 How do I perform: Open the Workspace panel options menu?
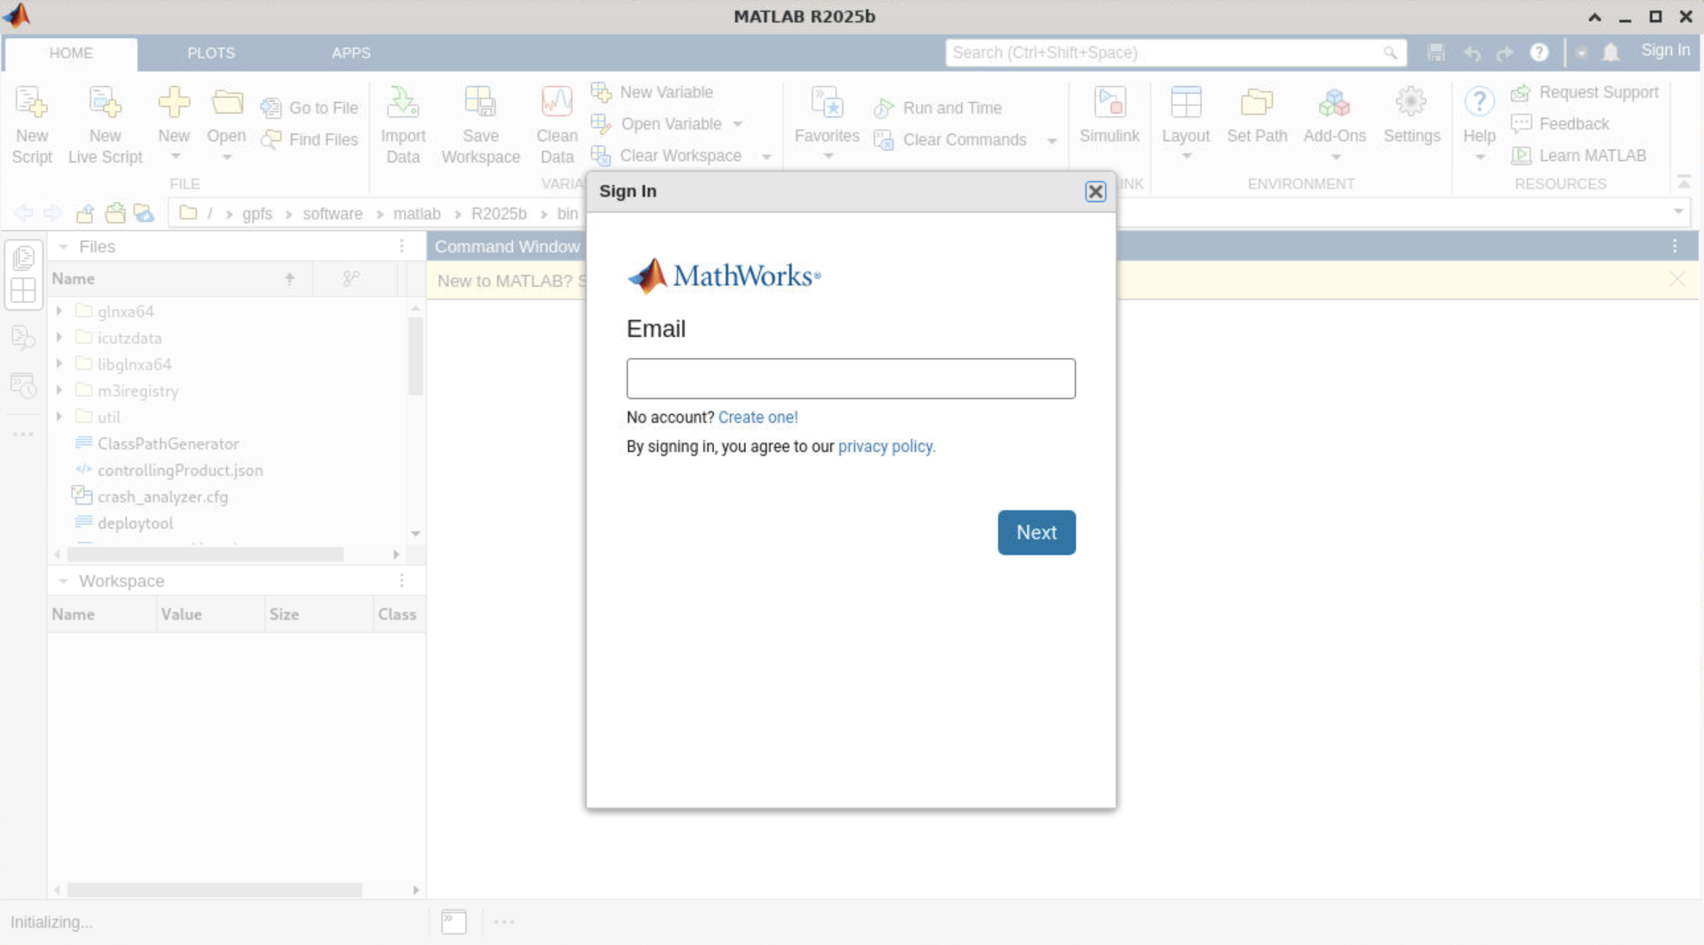click(401, 580)
